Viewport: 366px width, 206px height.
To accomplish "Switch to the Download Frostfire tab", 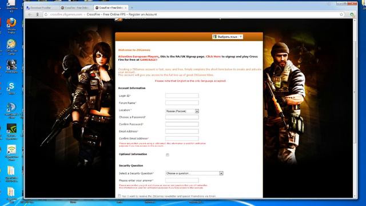I will pyautogui.click(x=41, y=7).
